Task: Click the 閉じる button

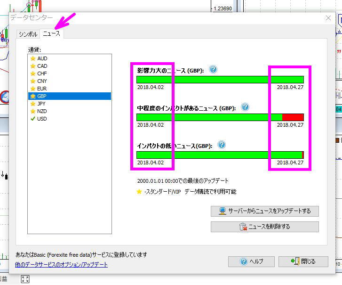Action: 303,261
